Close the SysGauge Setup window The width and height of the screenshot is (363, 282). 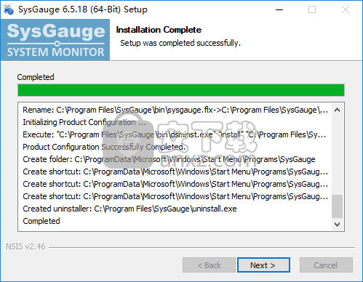[346, 9]
